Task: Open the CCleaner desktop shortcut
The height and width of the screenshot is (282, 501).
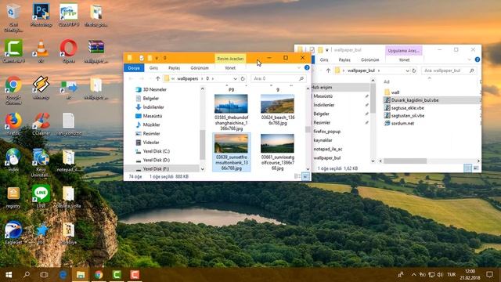Action: (x=41, y=124)
